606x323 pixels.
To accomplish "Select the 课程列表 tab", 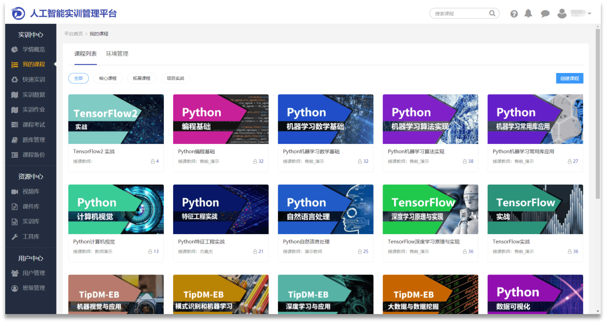I will click(85, 54).
